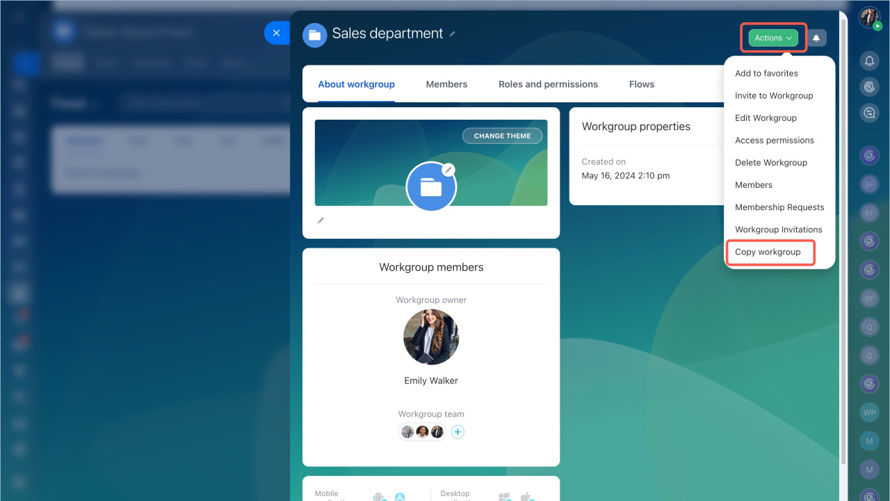Switch to the About workgroup tab

[x=356, y=84]
